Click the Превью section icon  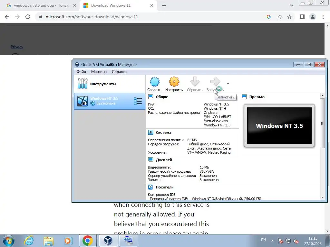click(x=244, y=97)
